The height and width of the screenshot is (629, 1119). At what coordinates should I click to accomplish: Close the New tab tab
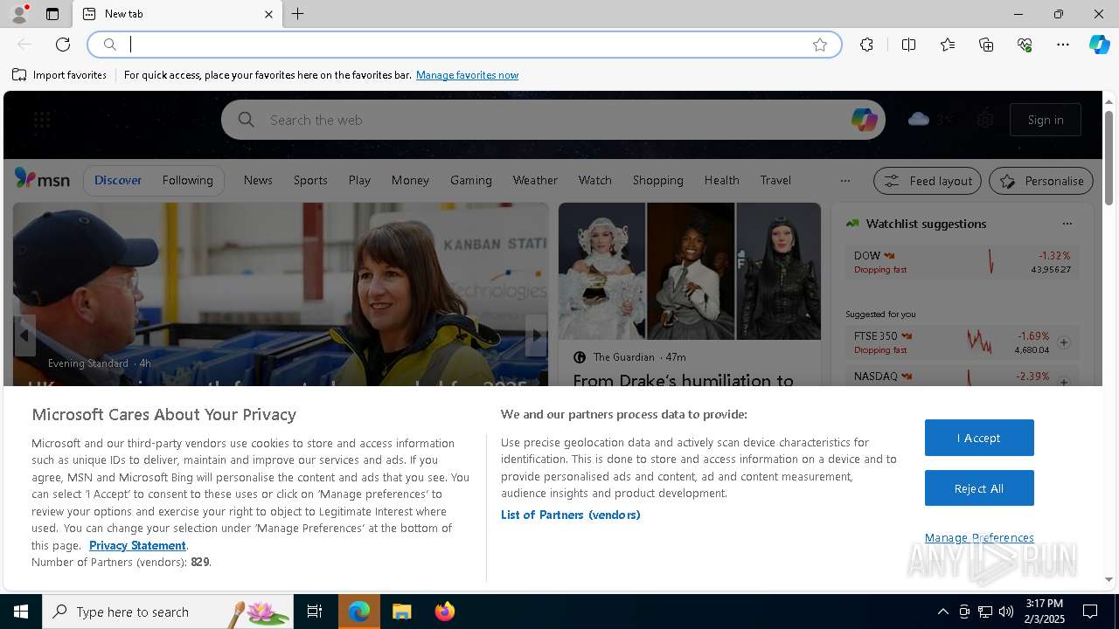[x=268, y=14]
